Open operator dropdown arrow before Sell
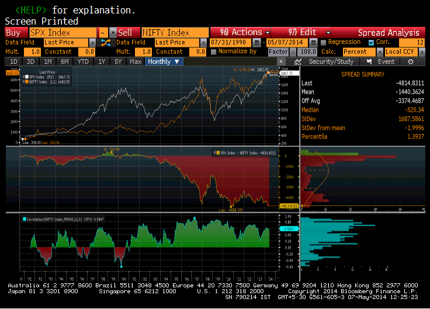 click(x=113, y=33)
